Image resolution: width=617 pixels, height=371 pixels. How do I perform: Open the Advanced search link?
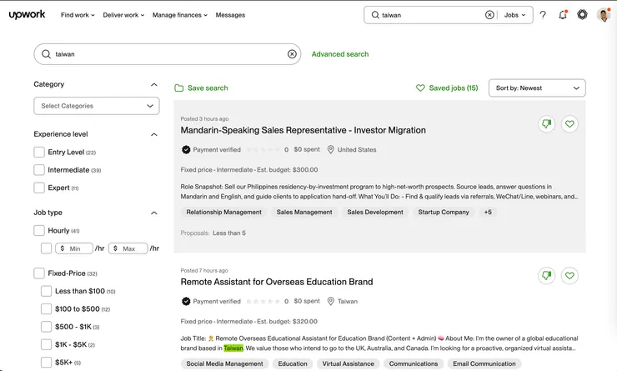tap(340, 54)
